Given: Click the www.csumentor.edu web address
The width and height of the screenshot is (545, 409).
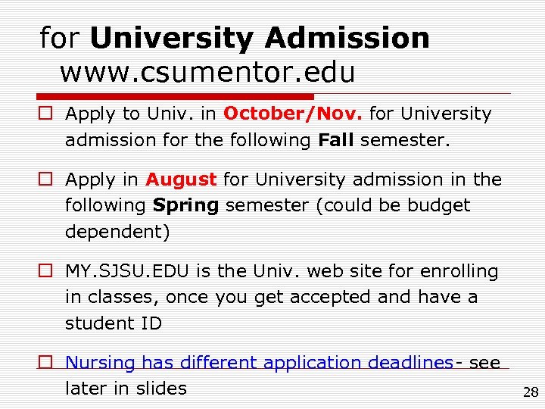Looking at the screenshot, I should (x=207, y=72).
